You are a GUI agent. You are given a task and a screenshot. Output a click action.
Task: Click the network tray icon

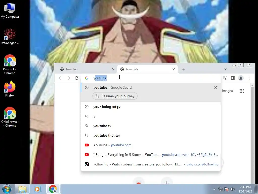click(x=220, y=189)
